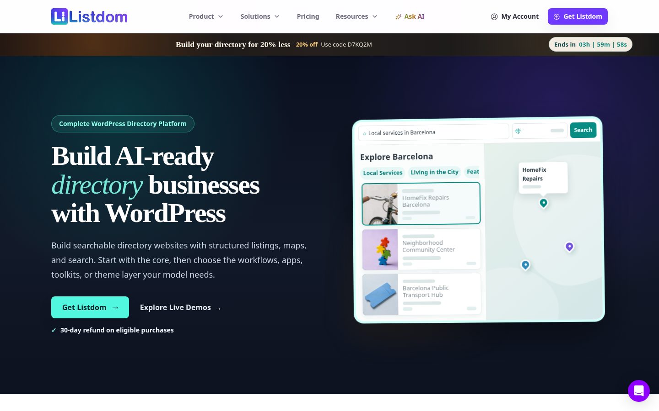Select the Living in the City tab
The image size is (659, 411).
(434, 172)
